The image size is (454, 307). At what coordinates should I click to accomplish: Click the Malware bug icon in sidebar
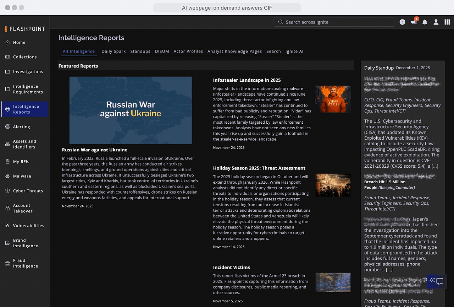7,176
